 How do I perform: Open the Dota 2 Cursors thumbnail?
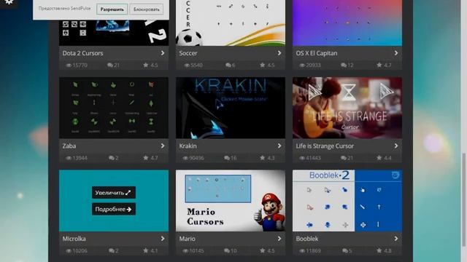pyautogui.click(x=114, y=33)
